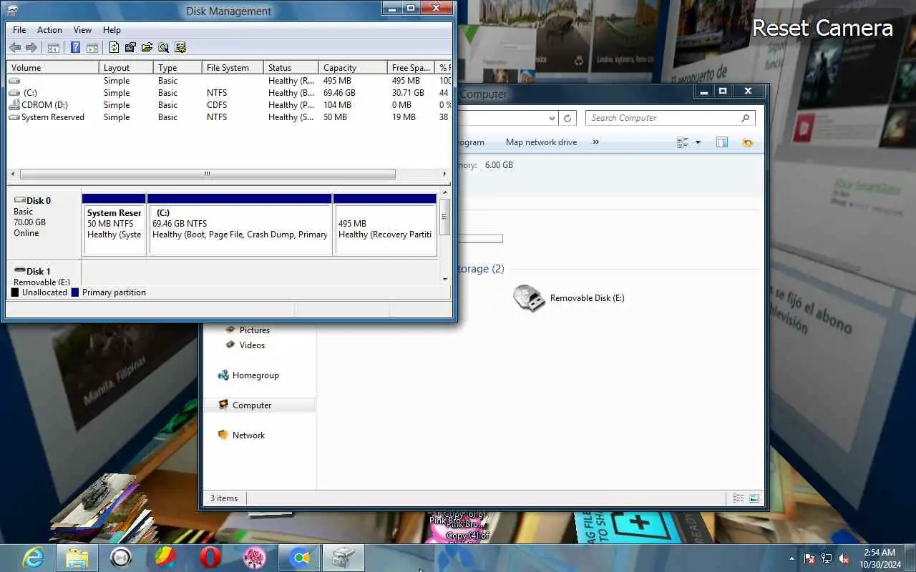Open the Help menu in Disk Management

pos(112,30)
